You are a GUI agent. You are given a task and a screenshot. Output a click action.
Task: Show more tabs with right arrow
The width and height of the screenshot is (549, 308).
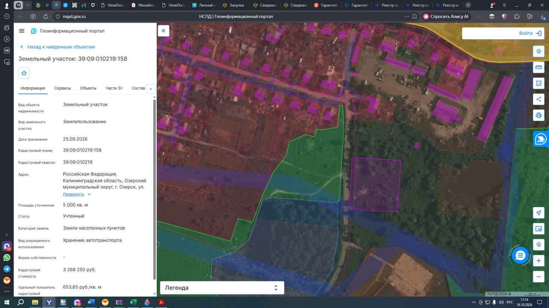151,89
